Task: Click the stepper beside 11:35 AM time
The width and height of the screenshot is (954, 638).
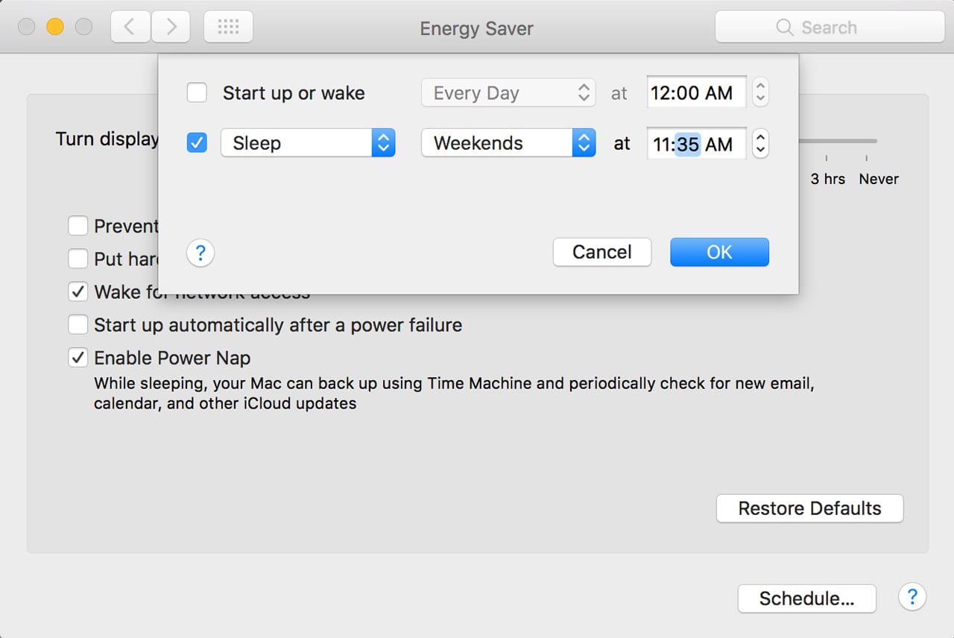Action: coord(760,143)
